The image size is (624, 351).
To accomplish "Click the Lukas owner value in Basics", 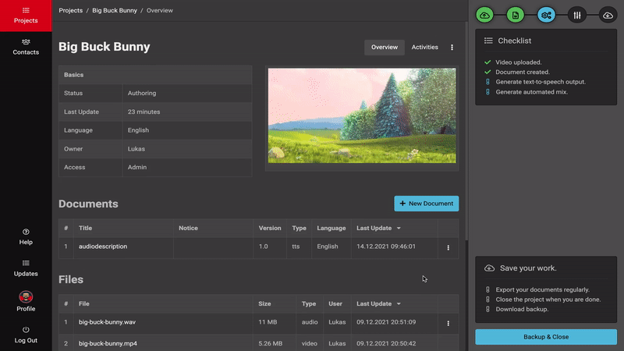I will [x=136, y=149].
